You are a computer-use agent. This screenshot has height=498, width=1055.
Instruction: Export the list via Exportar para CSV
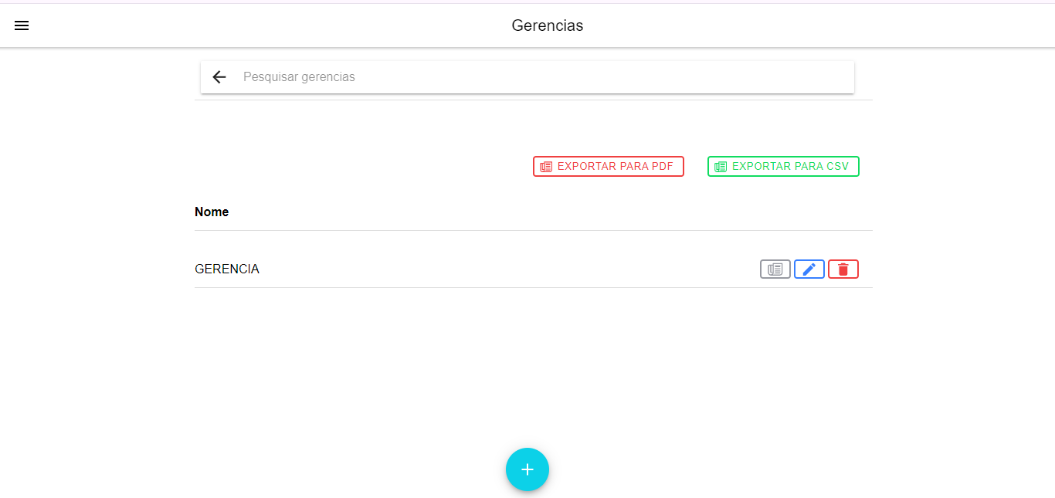783,167
